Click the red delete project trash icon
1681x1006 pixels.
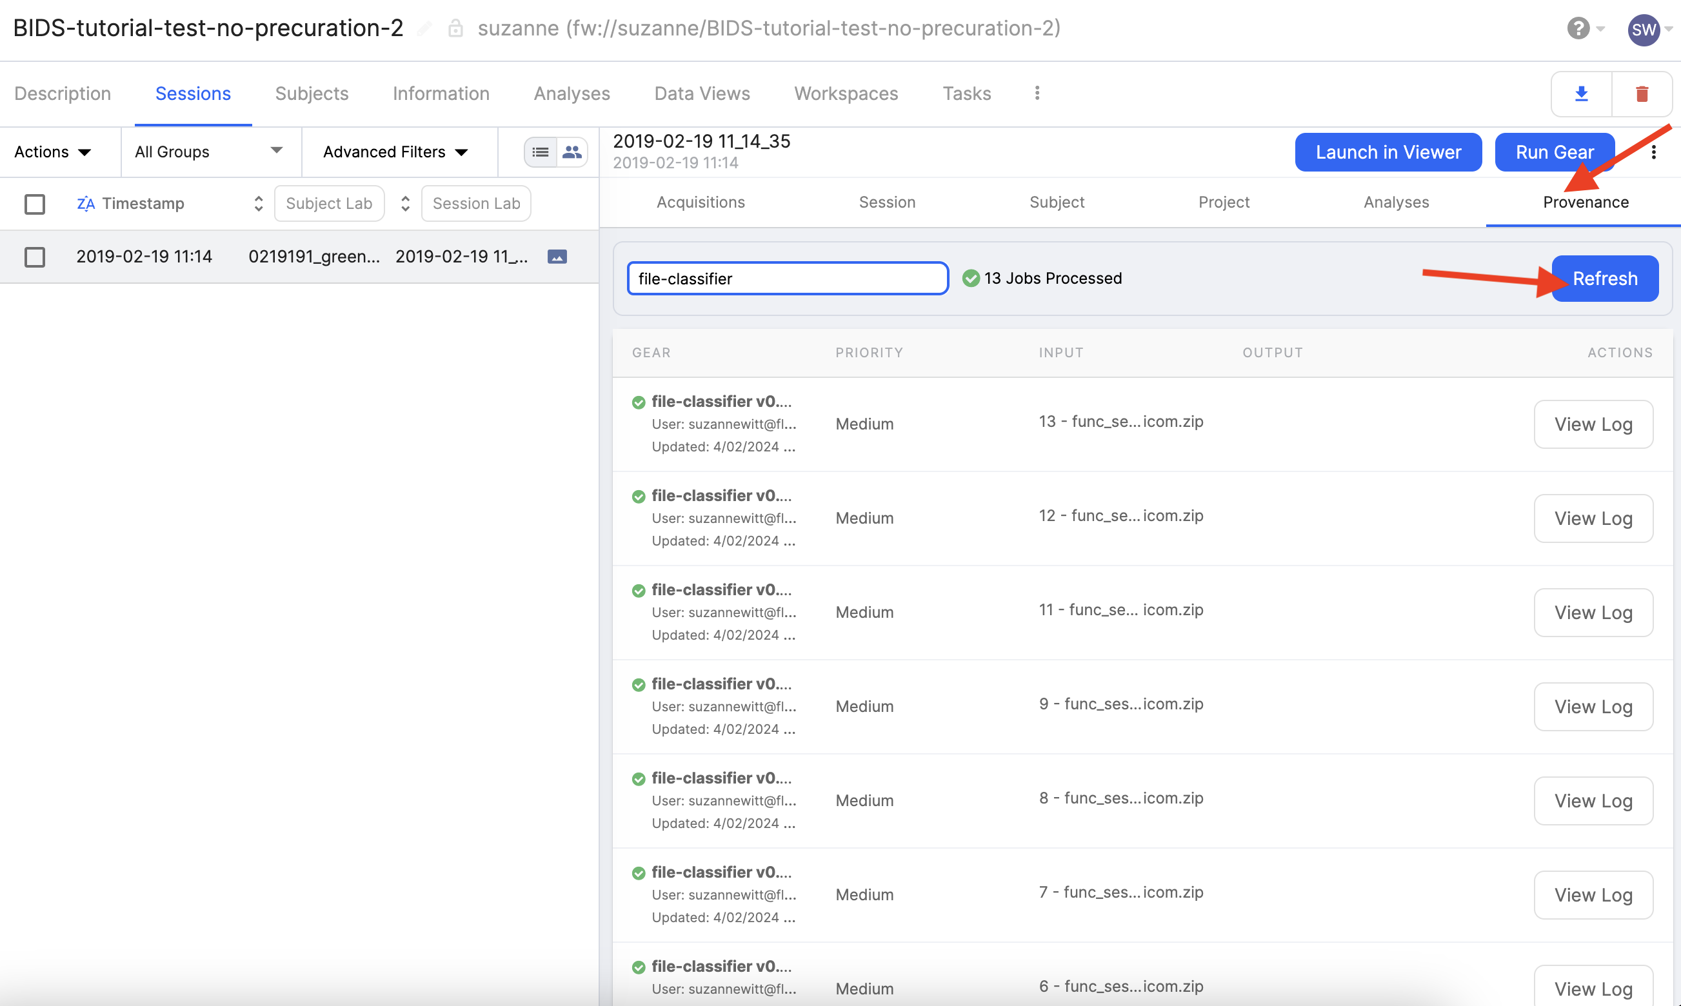(x=1642, y=94)
